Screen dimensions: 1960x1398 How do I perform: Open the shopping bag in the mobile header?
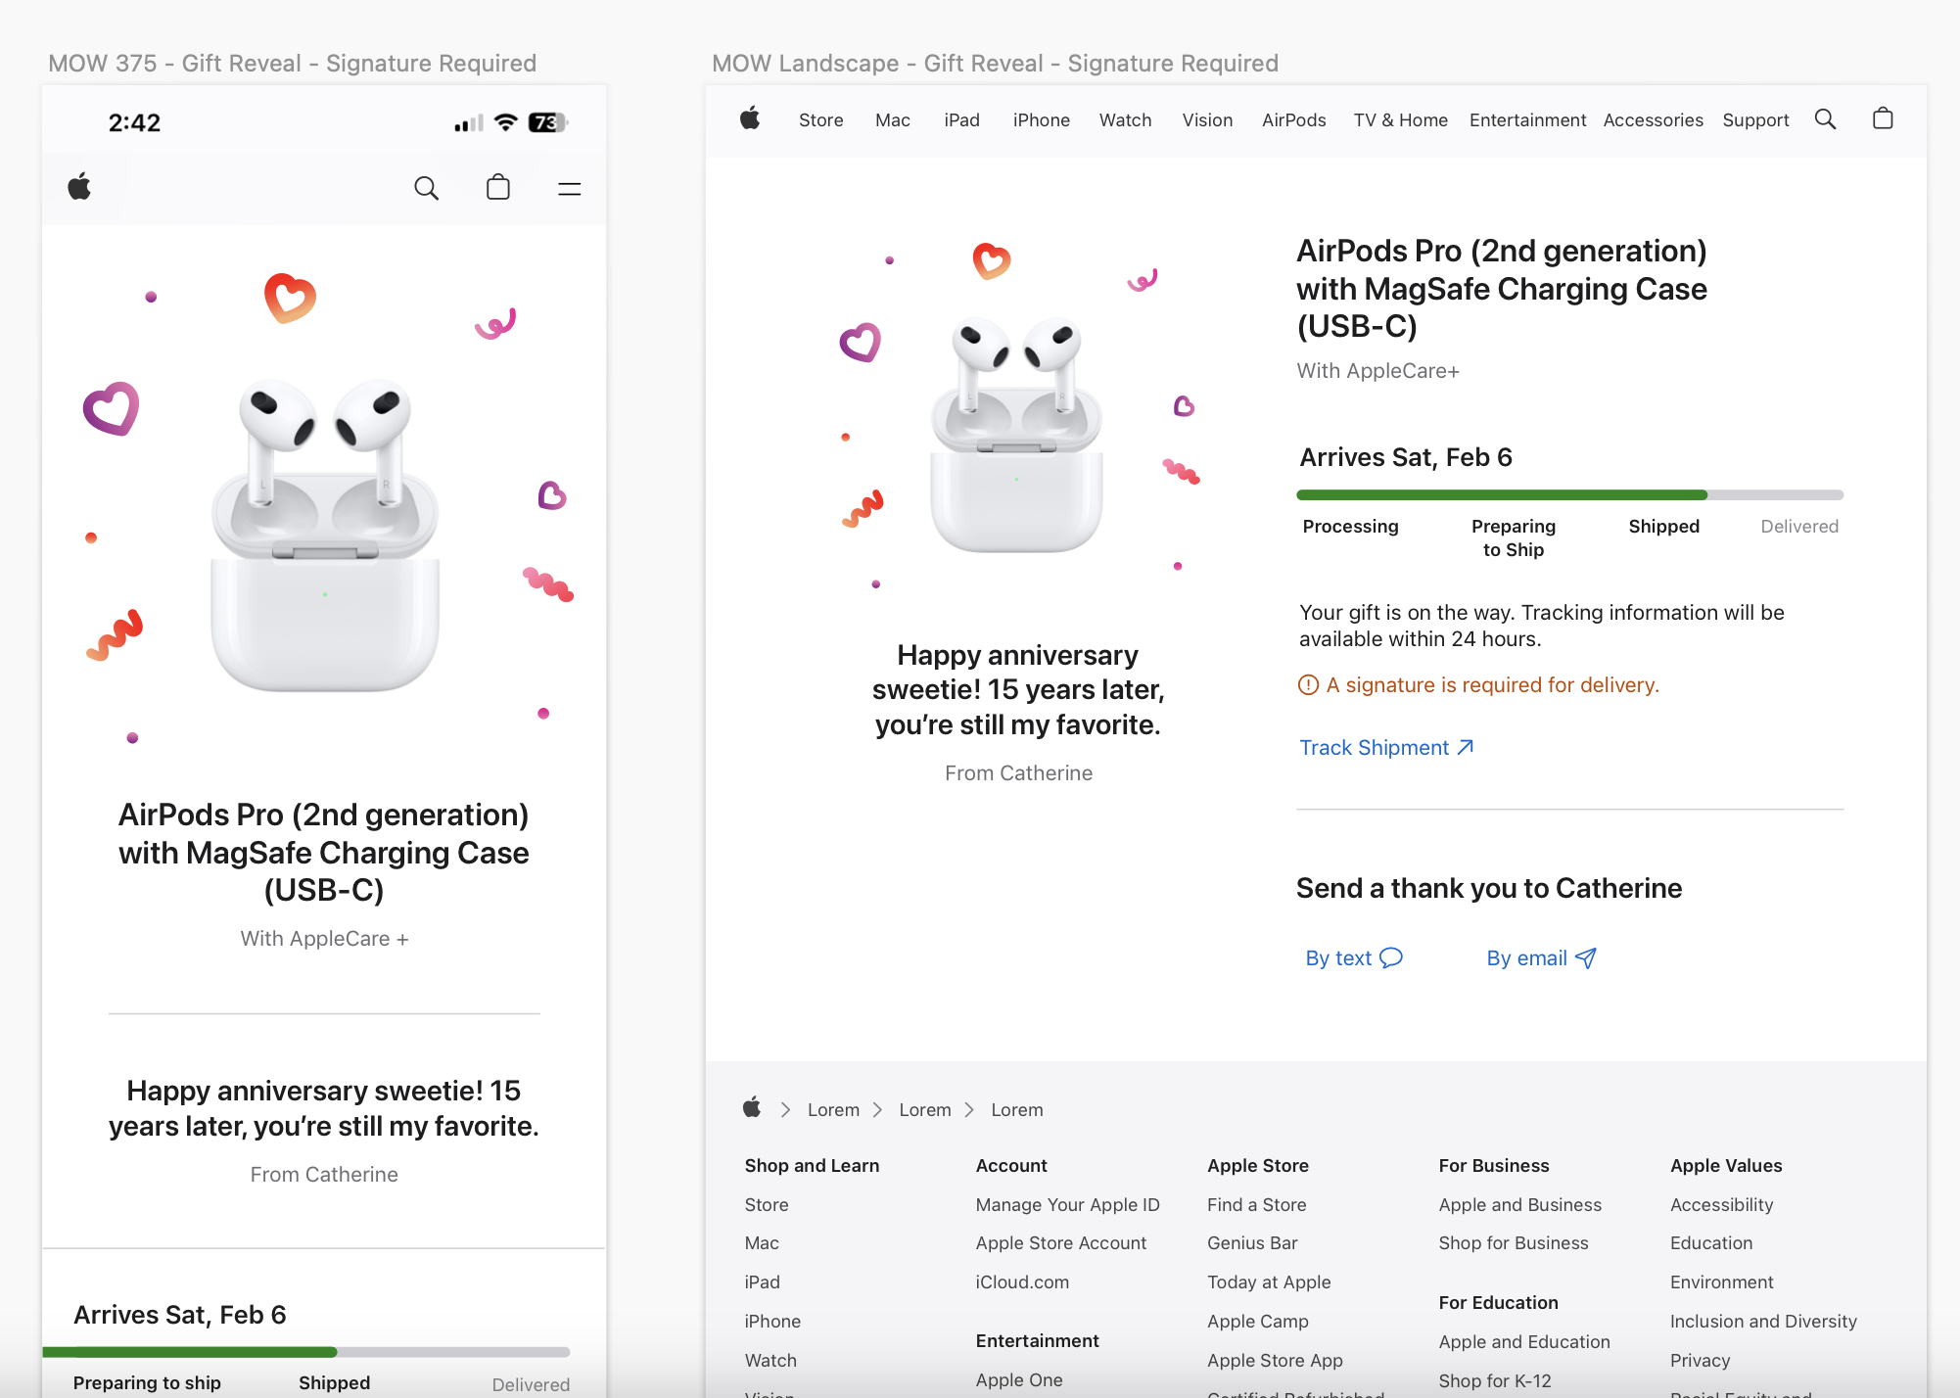point(498,187)
